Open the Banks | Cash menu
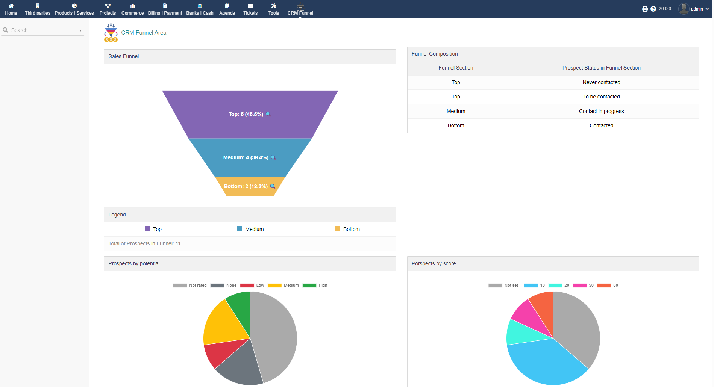 [x=200, y=9]
